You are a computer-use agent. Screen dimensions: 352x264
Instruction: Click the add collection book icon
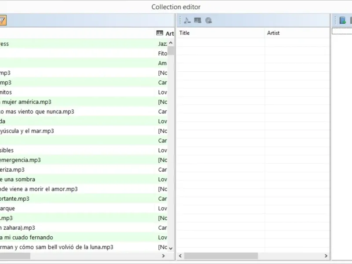343,20
